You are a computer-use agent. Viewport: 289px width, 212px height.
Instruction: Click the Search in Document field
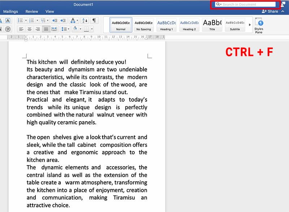click(x=248, y=4)
